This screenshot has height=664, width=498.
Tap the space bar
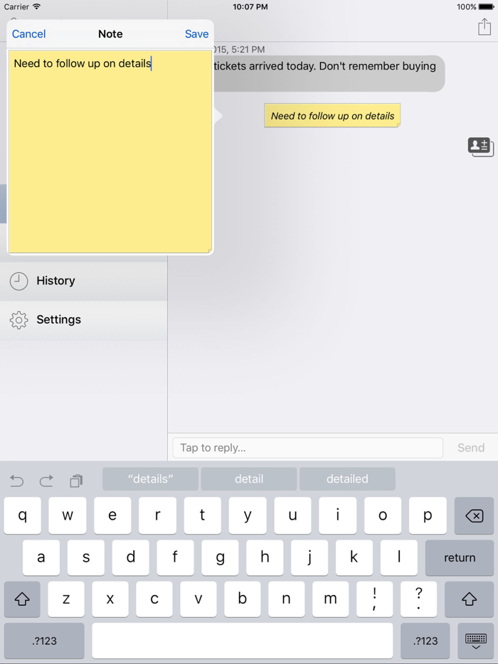coord(243,641)
